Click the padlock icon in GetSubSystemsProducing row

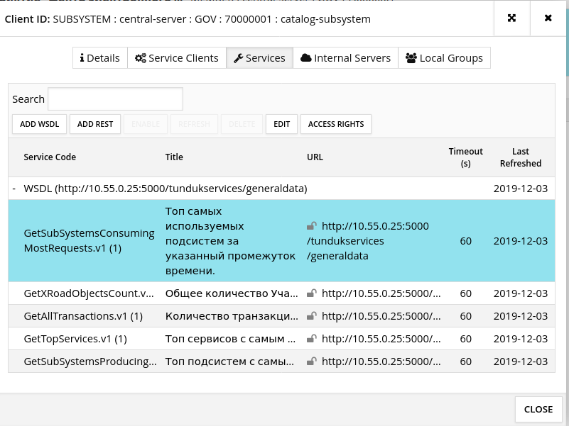click(312, 361)
